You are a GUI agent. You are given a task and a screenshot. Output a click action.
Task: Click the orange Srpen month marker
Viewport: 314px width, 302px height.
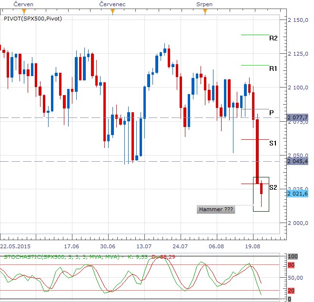pos(205,11)
